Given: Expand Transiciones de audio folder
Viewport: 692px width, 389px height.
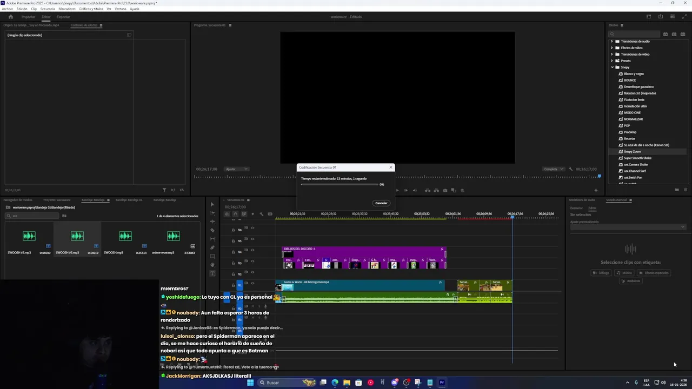Looking at the screenshot, I should point(612,41).
